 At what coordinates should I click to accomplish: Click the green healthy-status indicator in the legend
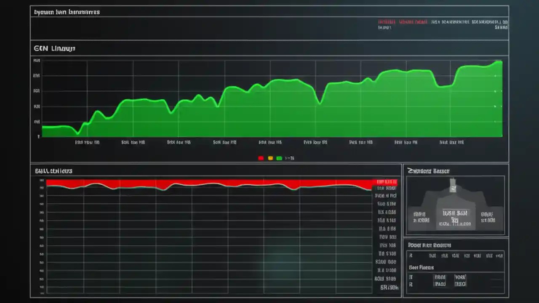(x=279, y=158)
